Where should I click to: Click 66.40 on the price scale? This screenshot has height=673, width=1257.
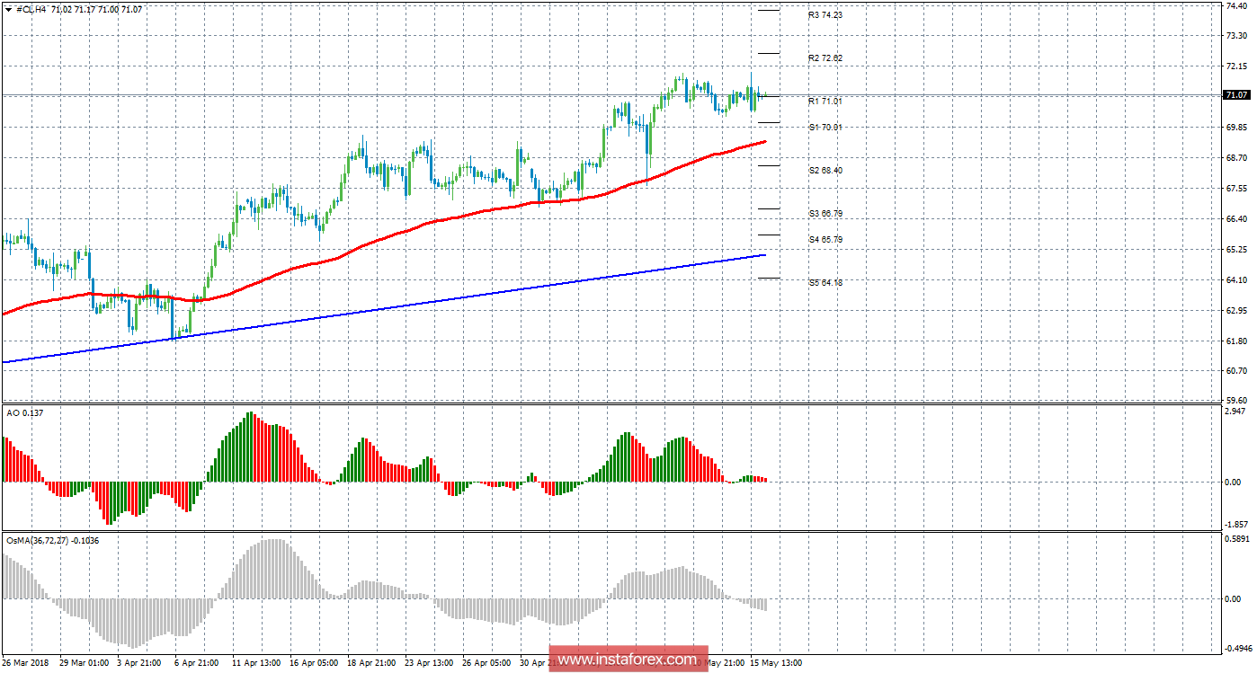click(x=1236, y=219)
